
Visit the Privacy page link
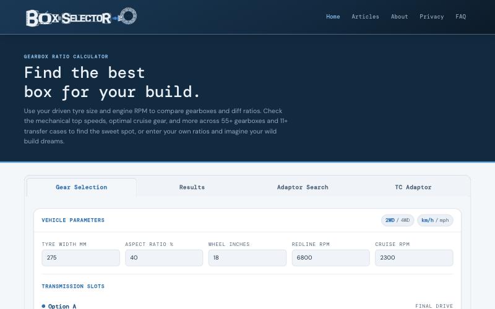(x=431, y=17)
